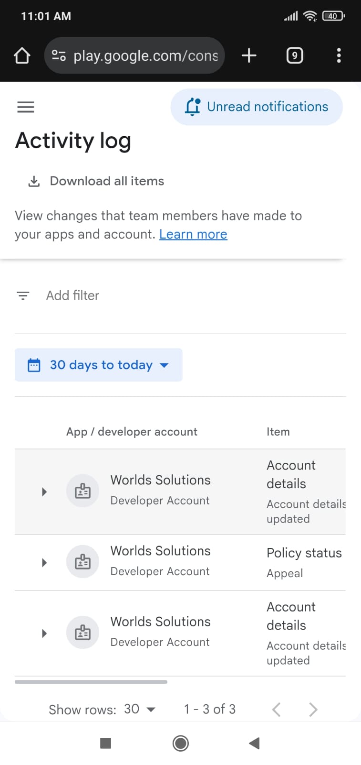The width and height of the screenshot is (361, 765).
Task: Tap the browser home icon
Action: [22, 56]
